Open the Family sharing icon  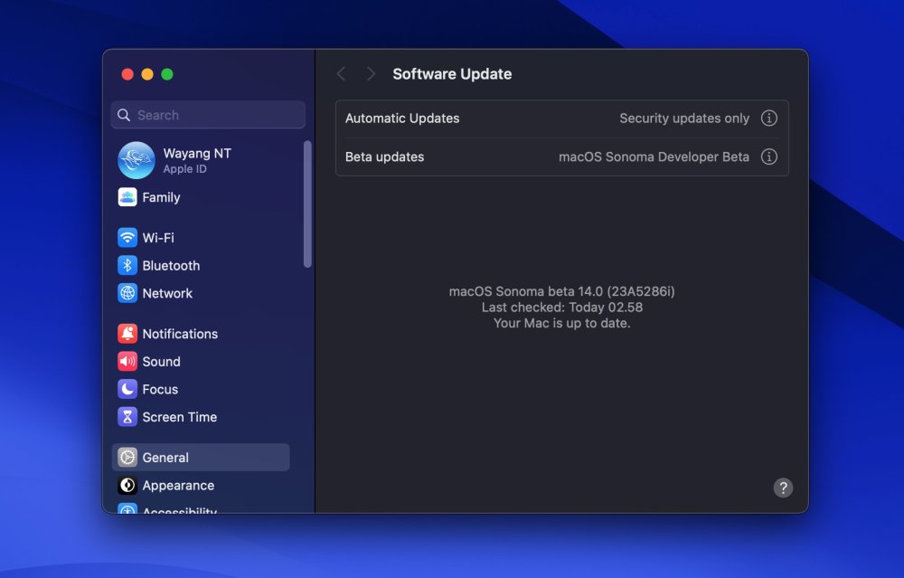[x=127, y=197]
